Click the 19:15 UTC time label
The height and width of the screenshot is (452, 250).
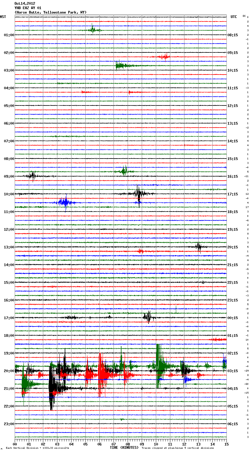click(x=233, y=230)
